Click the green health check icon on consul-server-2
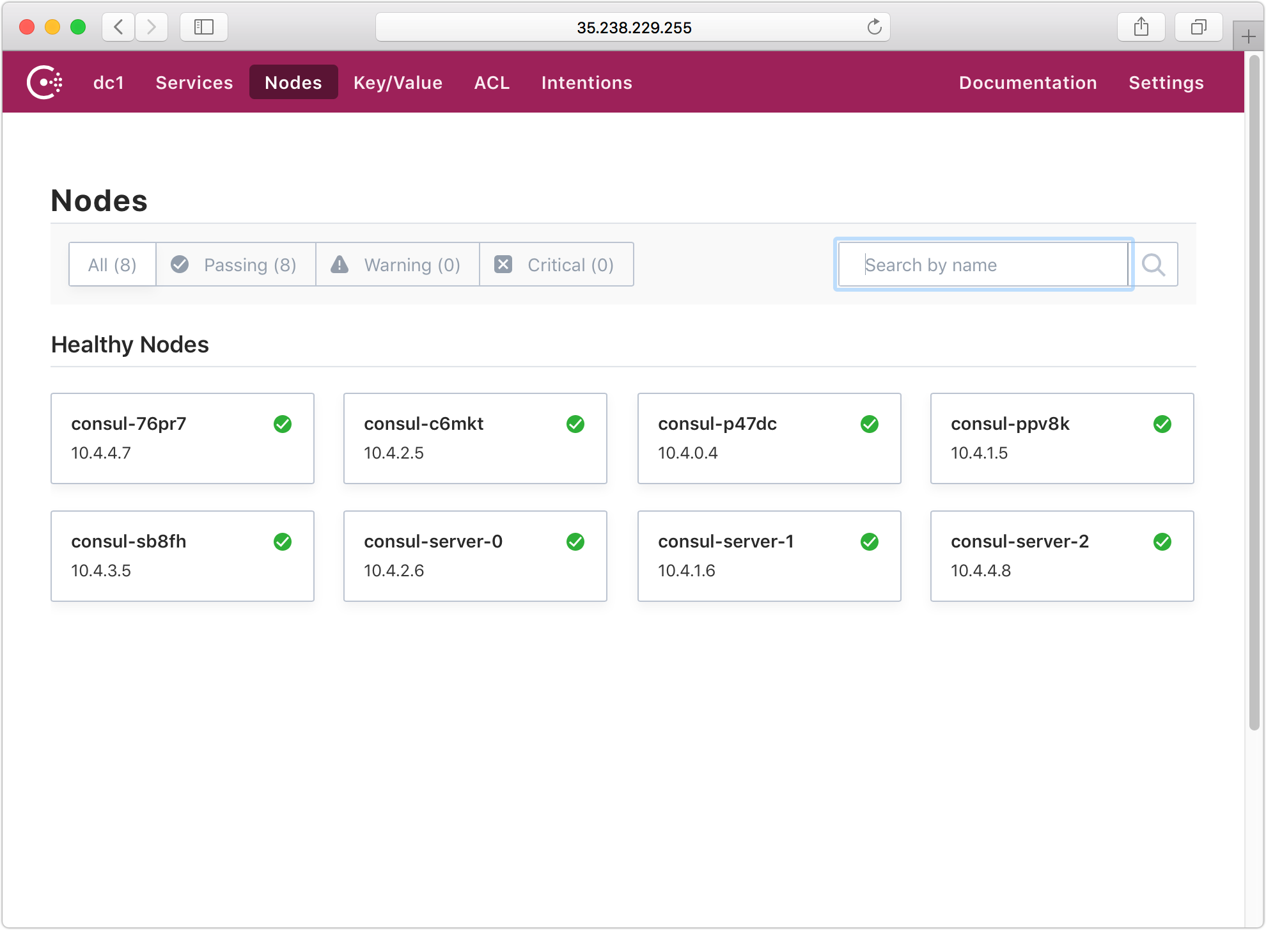Image resolution: width=1266 pixels, height=930 pixels. pyautogui.click(x=1162, y=542)
